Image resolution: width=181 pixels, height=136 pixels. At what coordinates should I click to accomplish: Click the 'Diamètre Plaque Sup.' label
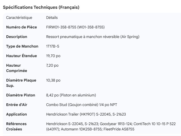[x=21, y=83]
